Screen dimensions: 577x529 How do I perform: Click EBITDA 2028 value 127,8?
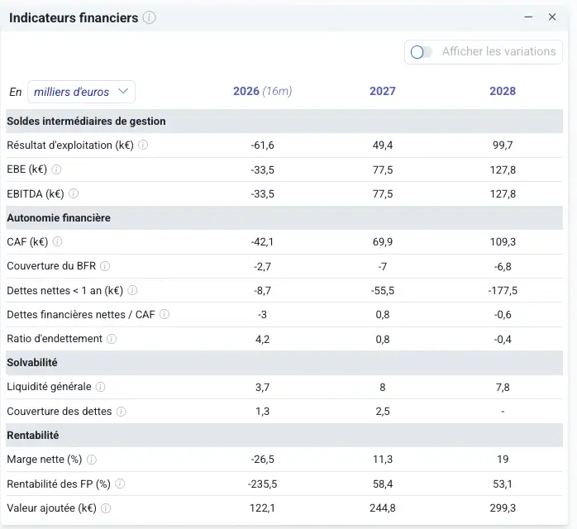pos(503,194)
